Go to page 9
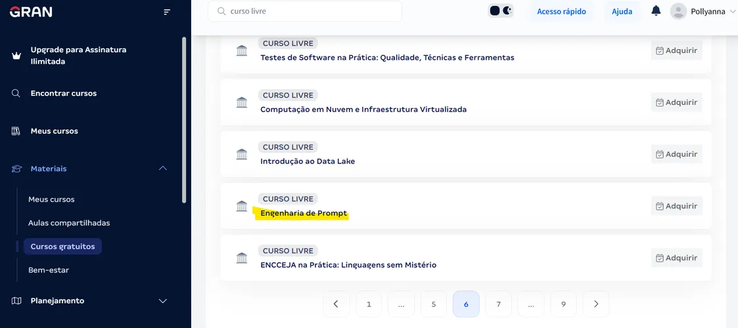738x328 pixels. point(563,304)
